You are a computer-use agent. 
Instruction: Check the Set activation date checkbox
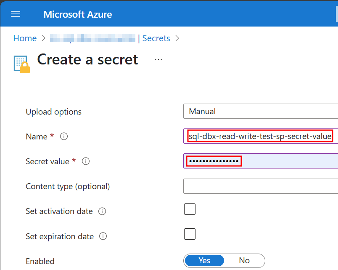190,209
